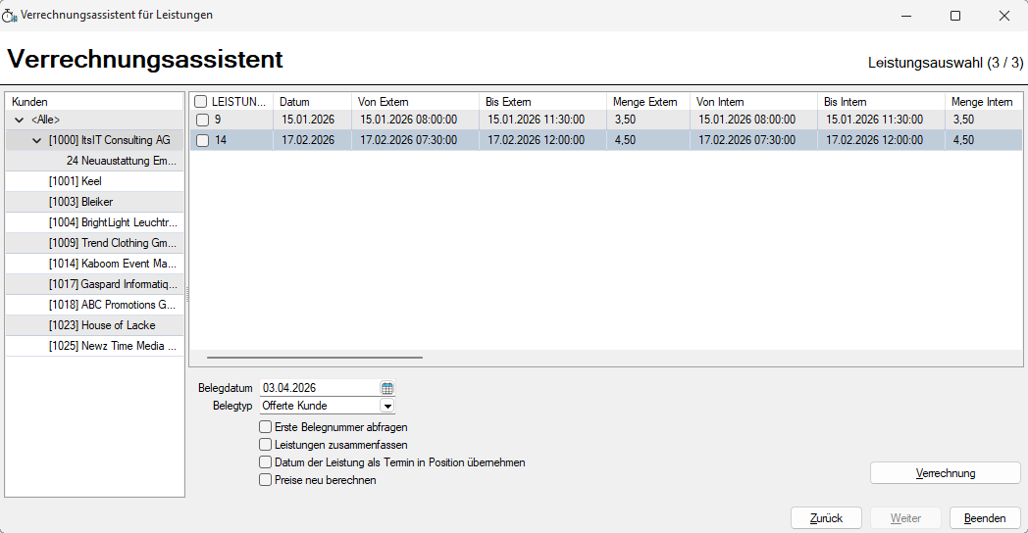Enable 'Erste Belegnummer abfragen' checkbox

pyautogui.click(x=265, y=427)
